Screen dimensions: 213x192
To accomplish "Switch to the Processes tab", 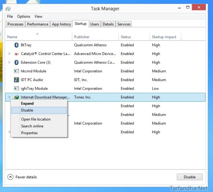I will click(15, 24).
